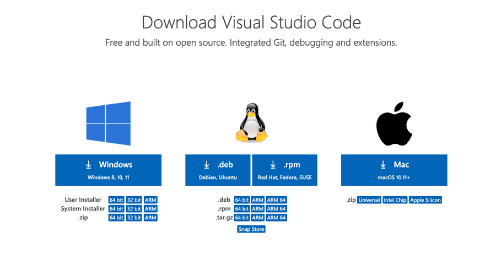Choose Linux .deb ARM
Screen dimensions: 496x270
click(x=258, y=200)
